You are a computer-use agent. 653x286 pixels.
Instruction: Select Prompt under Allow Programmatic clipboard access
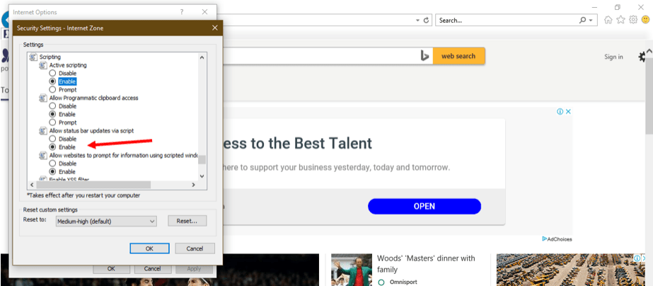point(52,122)
